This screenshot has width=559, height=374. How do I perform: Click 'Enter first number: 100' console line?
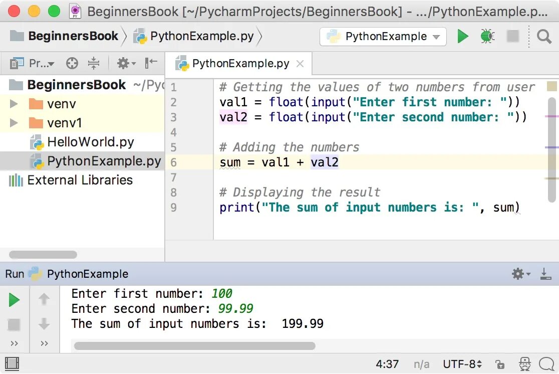pos(152,294)
